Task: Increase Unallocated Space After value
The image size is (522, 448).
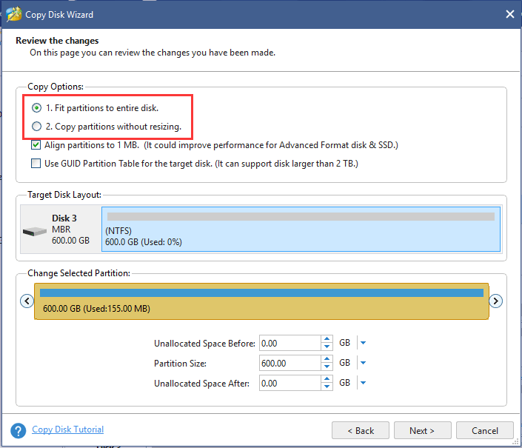Action: click(327, 379)
